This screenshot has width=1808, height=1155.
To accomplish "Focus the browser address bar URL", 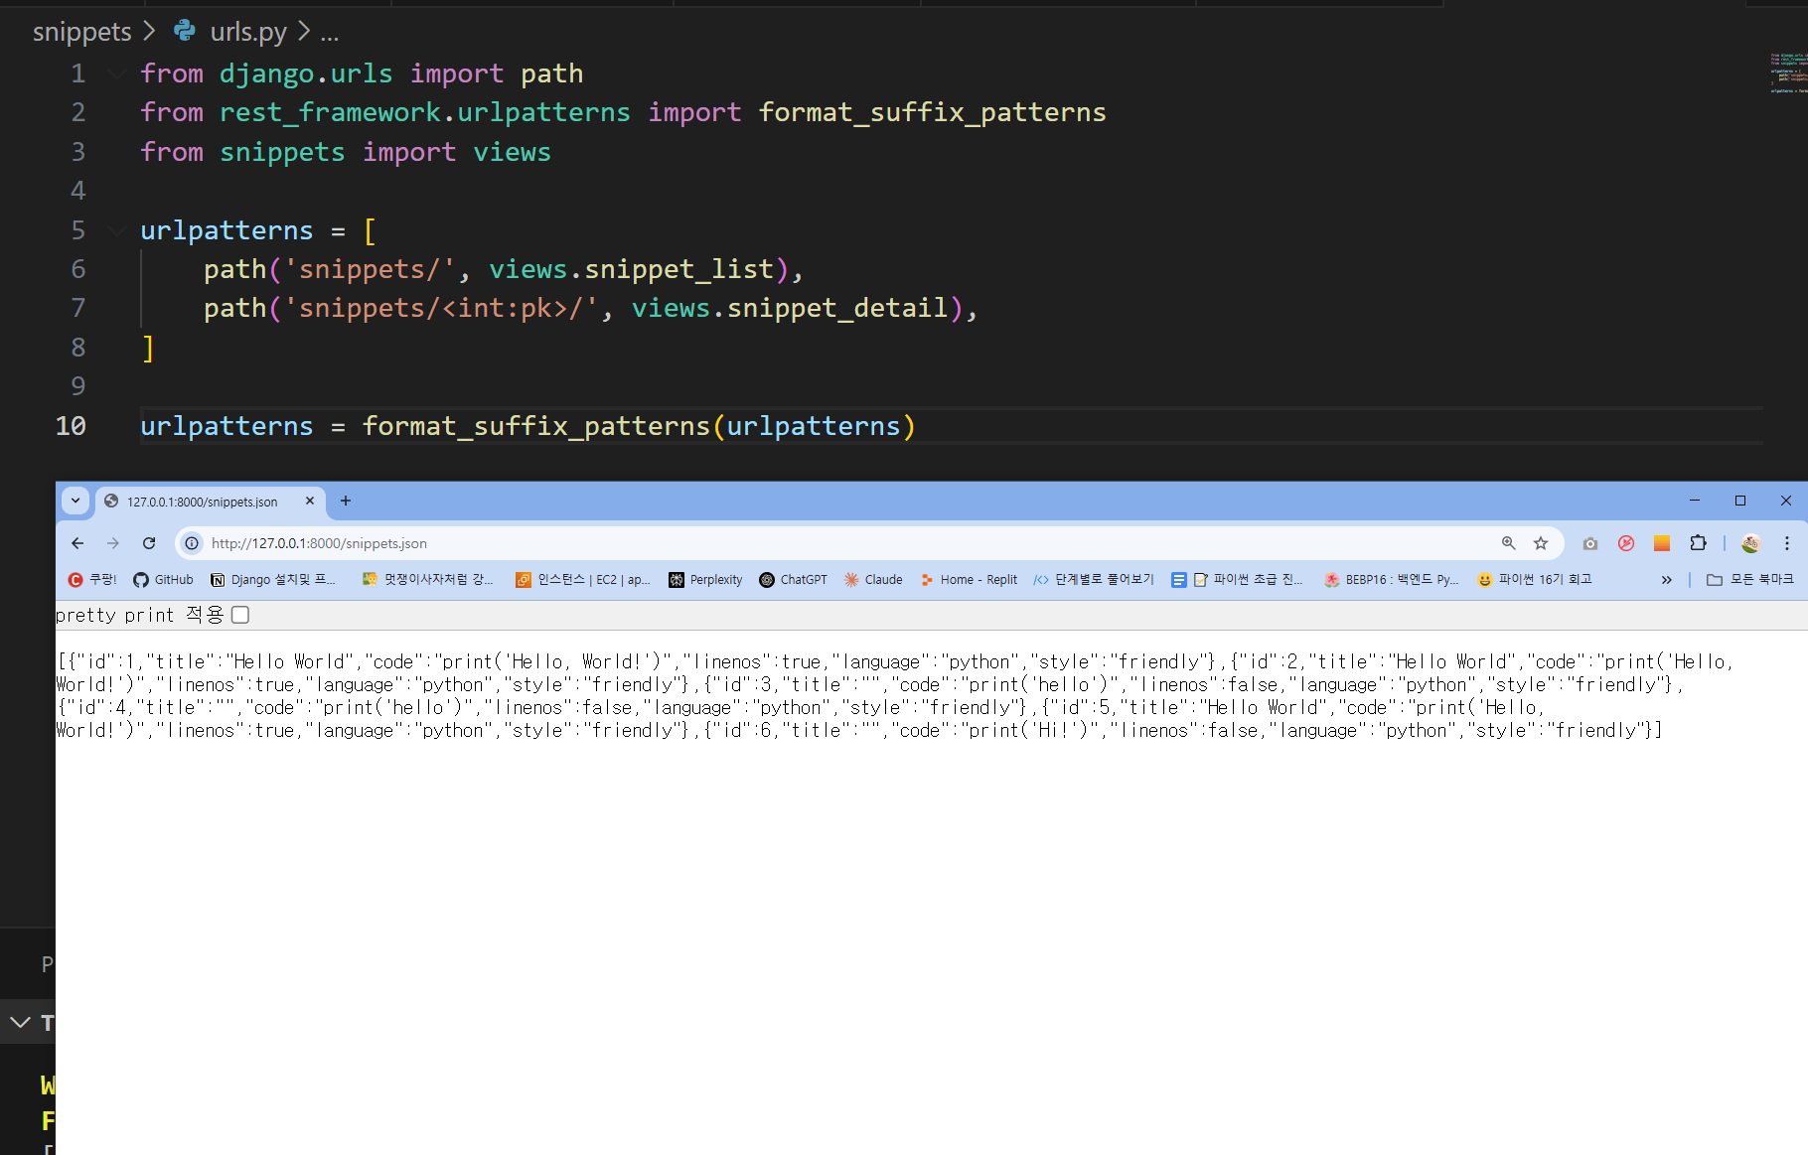I will point(319,543).
